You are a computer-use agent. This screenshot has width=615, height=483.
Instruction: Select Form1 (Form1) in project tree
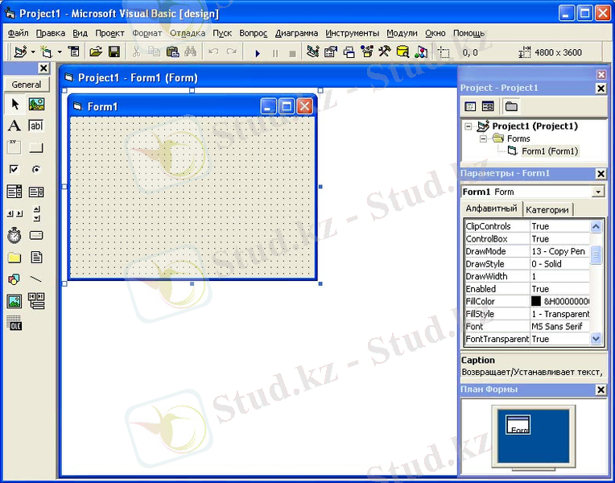coord(550,151)
